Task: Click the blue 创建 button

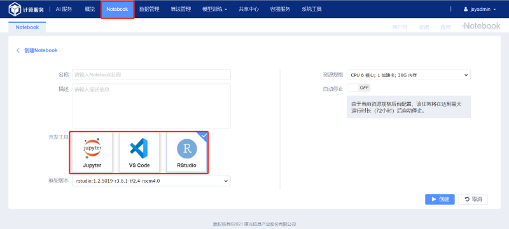Action: [440, 199]
